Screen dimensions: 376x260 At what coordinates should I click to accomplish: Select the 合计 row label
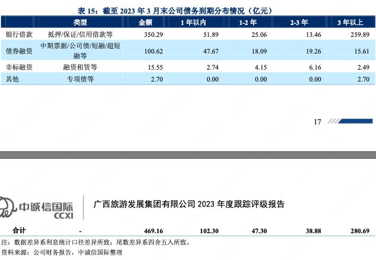(19, 231)
